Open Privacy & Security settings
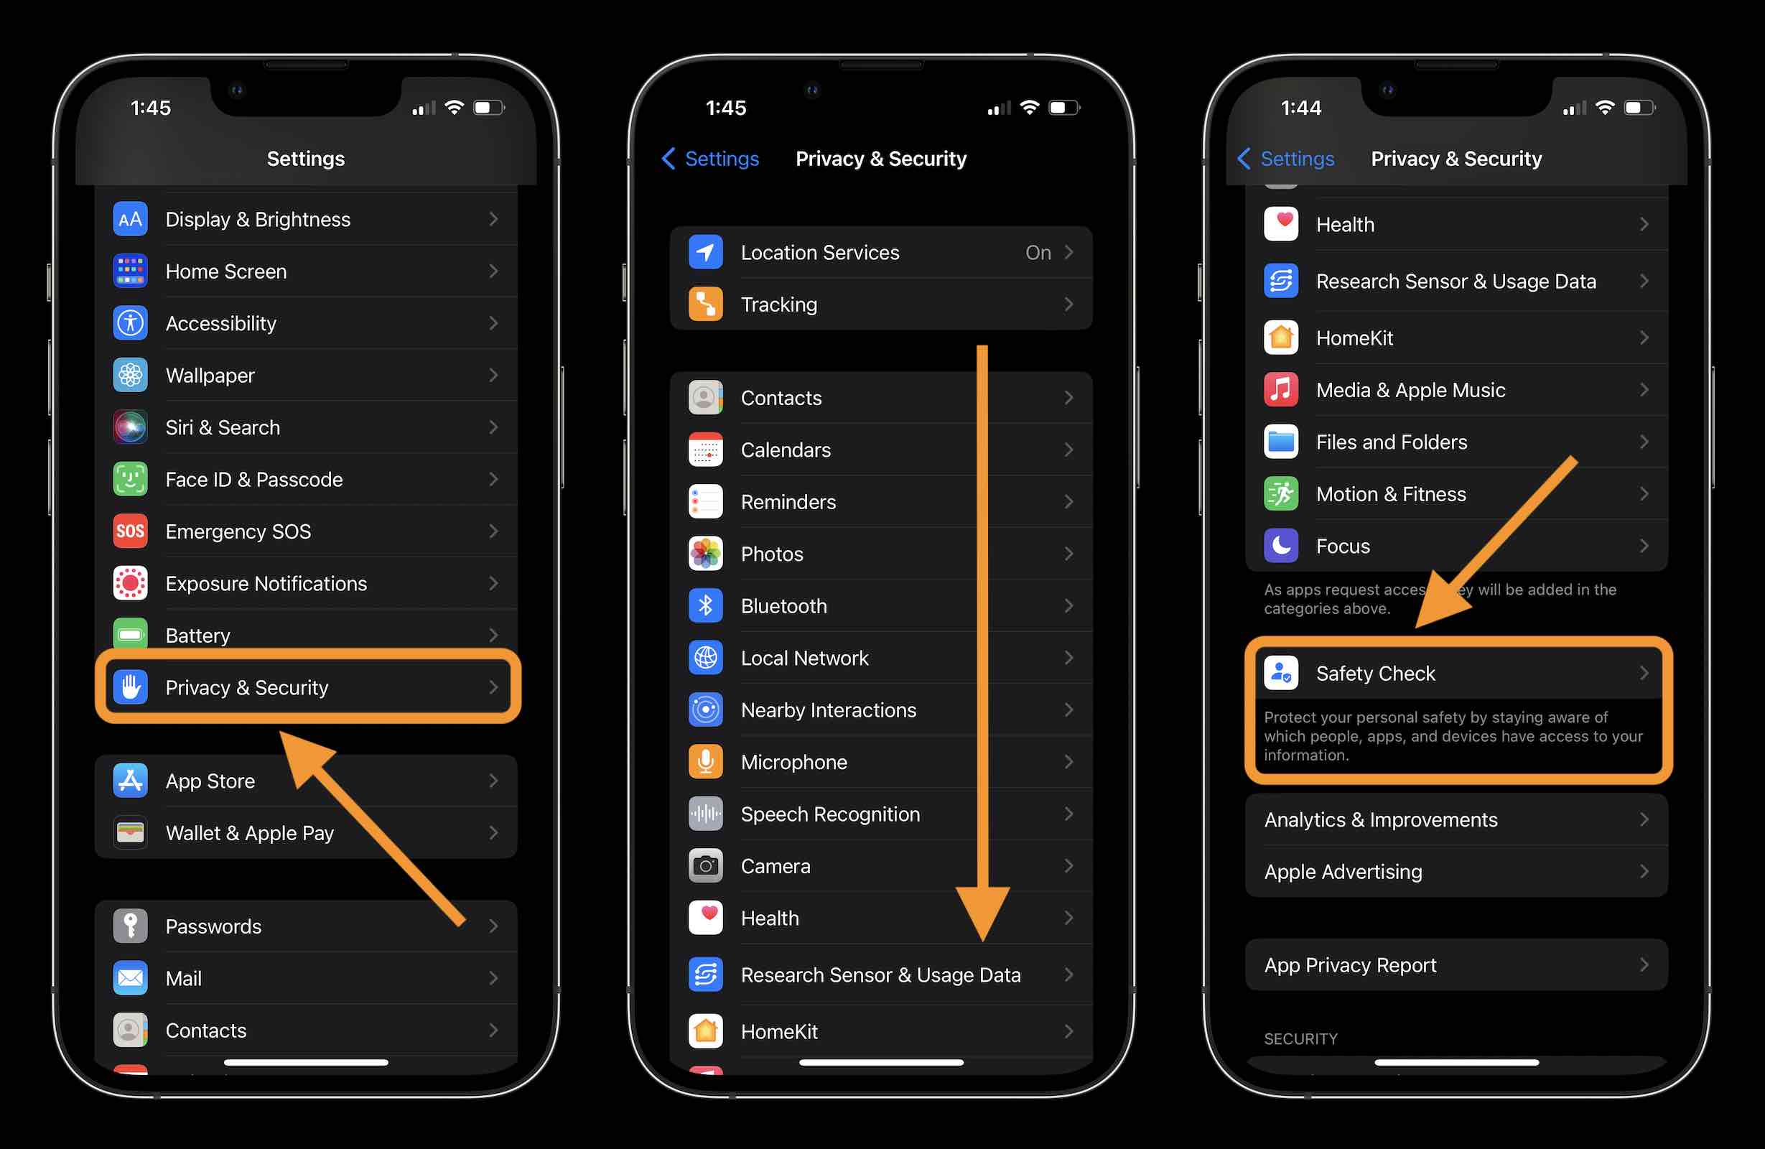Viewport: 1765px width, 1149px height. [309, 687]
